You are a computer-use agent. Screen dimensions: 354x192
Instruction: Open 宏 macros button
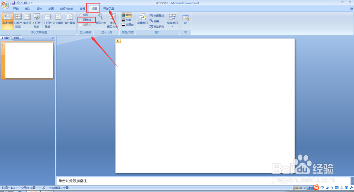pyautogui.click(x=185, y=20)
